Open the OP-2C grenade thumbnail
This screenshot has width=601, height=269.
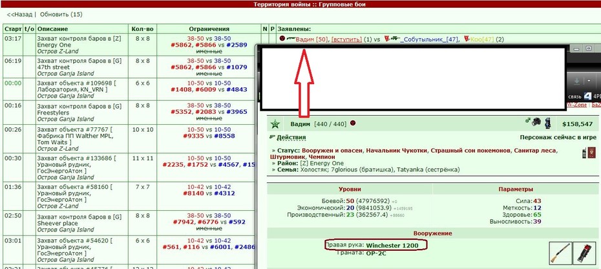[x=584, y=252]
